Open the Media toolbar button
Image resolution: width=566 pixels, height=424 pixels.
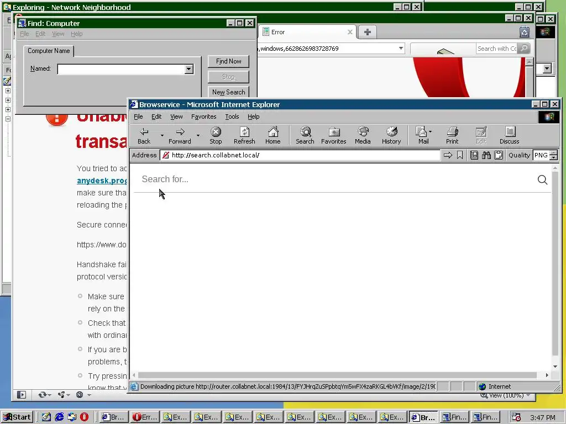[363, 135]
